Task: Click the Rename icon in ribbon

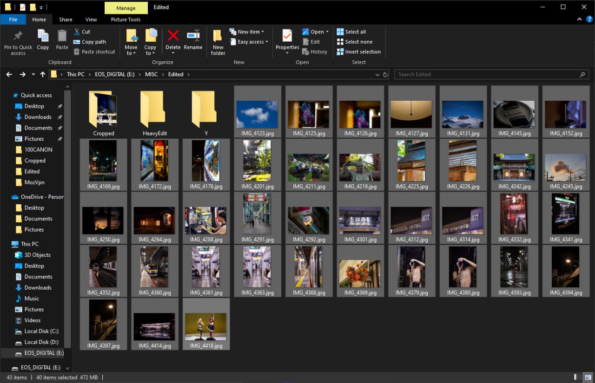Action: (x=193, y=36)
